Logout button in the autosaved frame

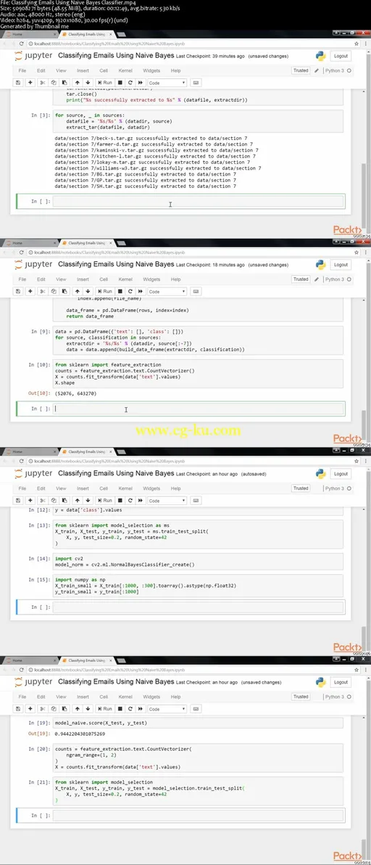(x=341, y=473)
